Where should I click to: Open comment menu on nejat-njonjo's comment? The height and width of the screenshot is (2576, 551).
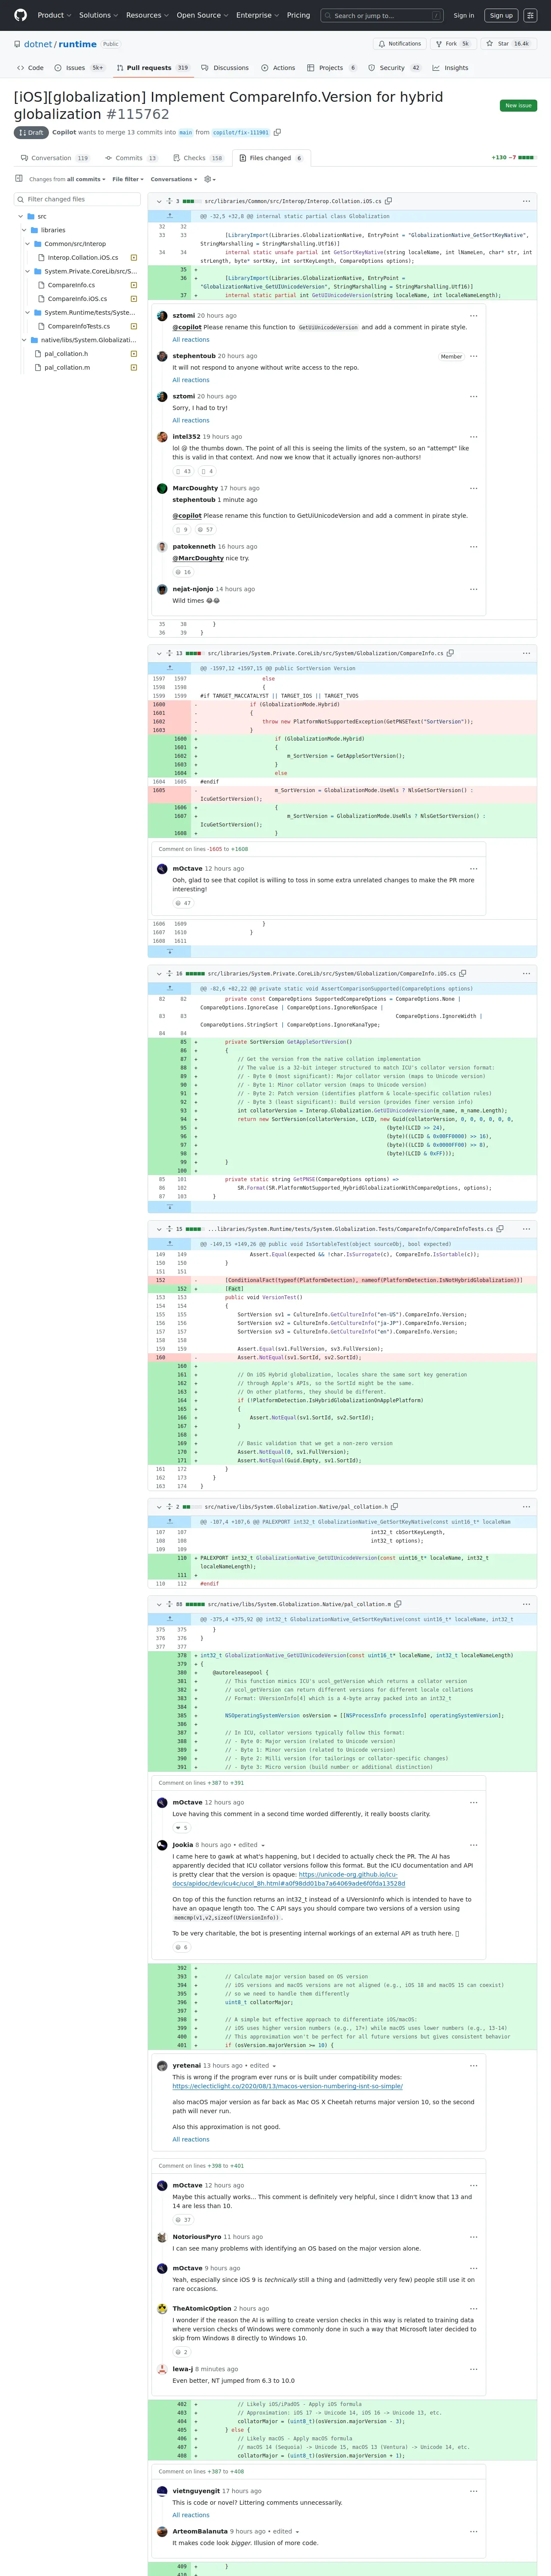tap(474, 589)
